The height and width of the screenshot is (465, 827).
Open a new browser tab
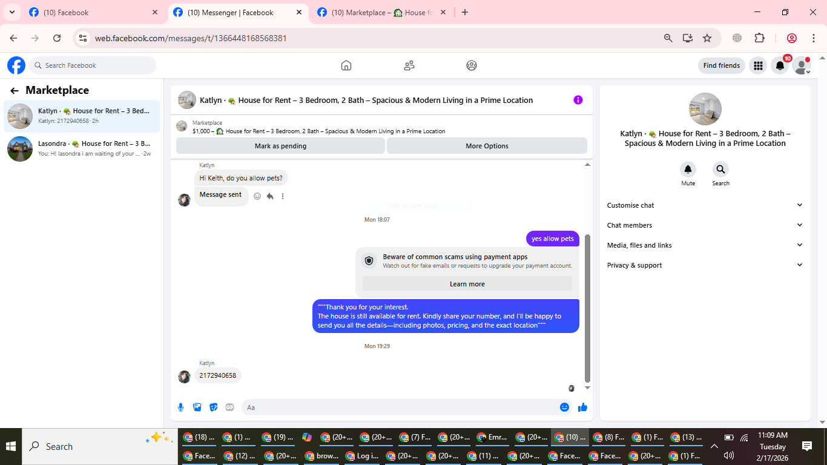pos(465,12)
